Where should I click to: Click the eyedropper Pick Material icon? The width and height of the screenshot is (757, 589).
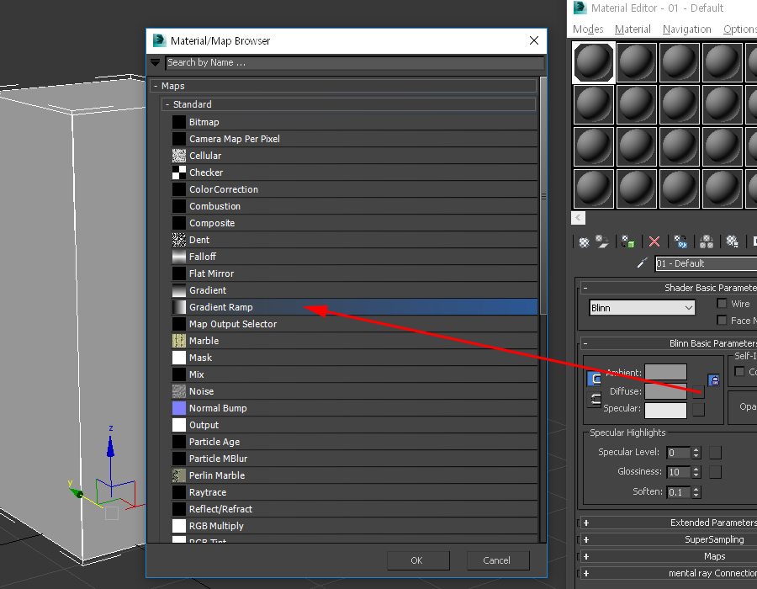pyautogui.click(x=642, y=263)
